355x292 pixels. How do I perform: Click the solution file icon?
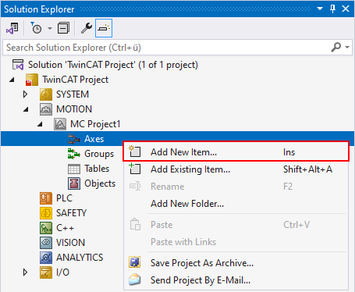pos(18,65)
